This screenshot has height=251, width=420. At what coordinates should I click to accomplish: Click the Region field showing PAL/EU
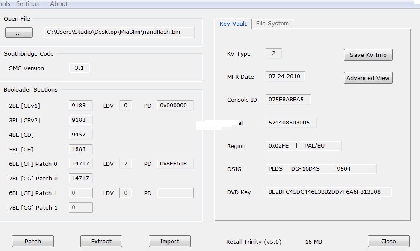303,146
